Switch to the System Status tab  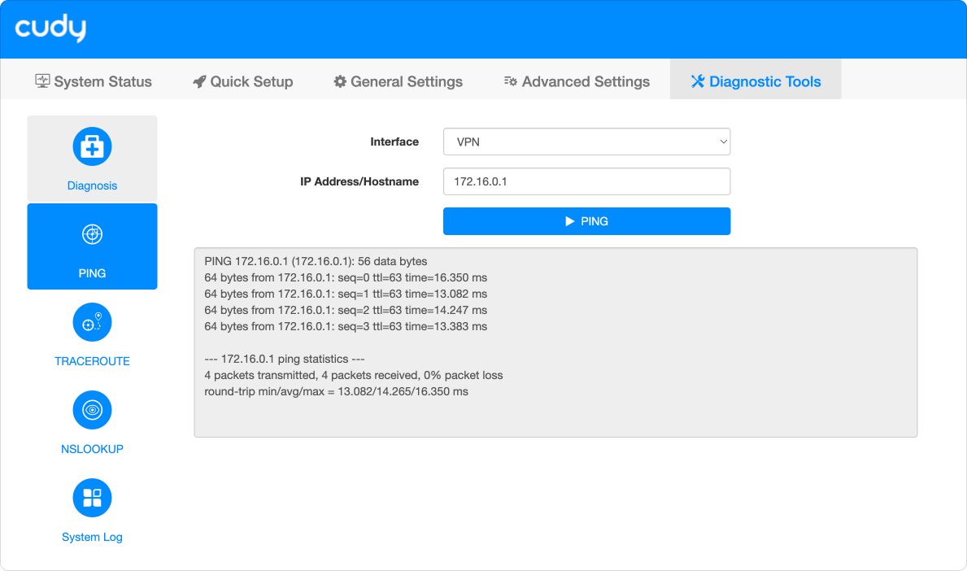[94, 81]
